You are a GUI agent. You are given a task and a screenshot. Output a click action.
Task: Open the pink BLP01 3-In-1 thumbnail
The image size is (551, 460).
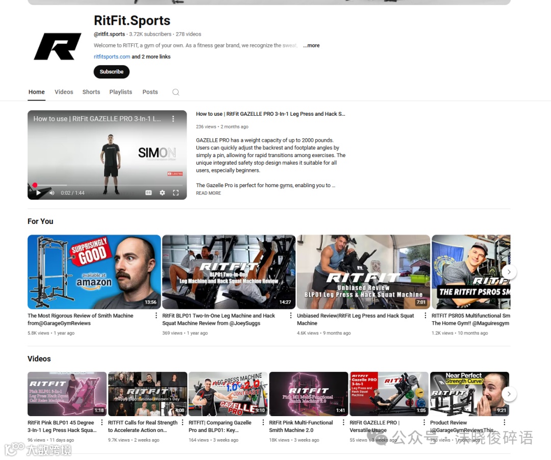tap(67, 394)
